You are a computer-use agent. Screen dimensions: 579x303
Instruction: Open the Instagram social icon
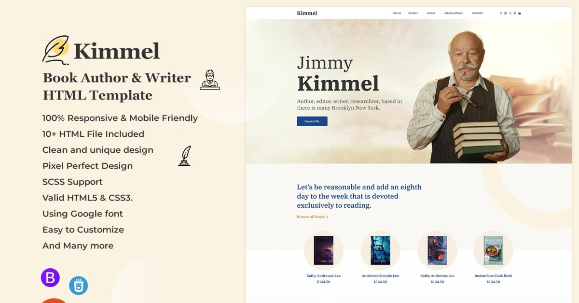[505, 13]
